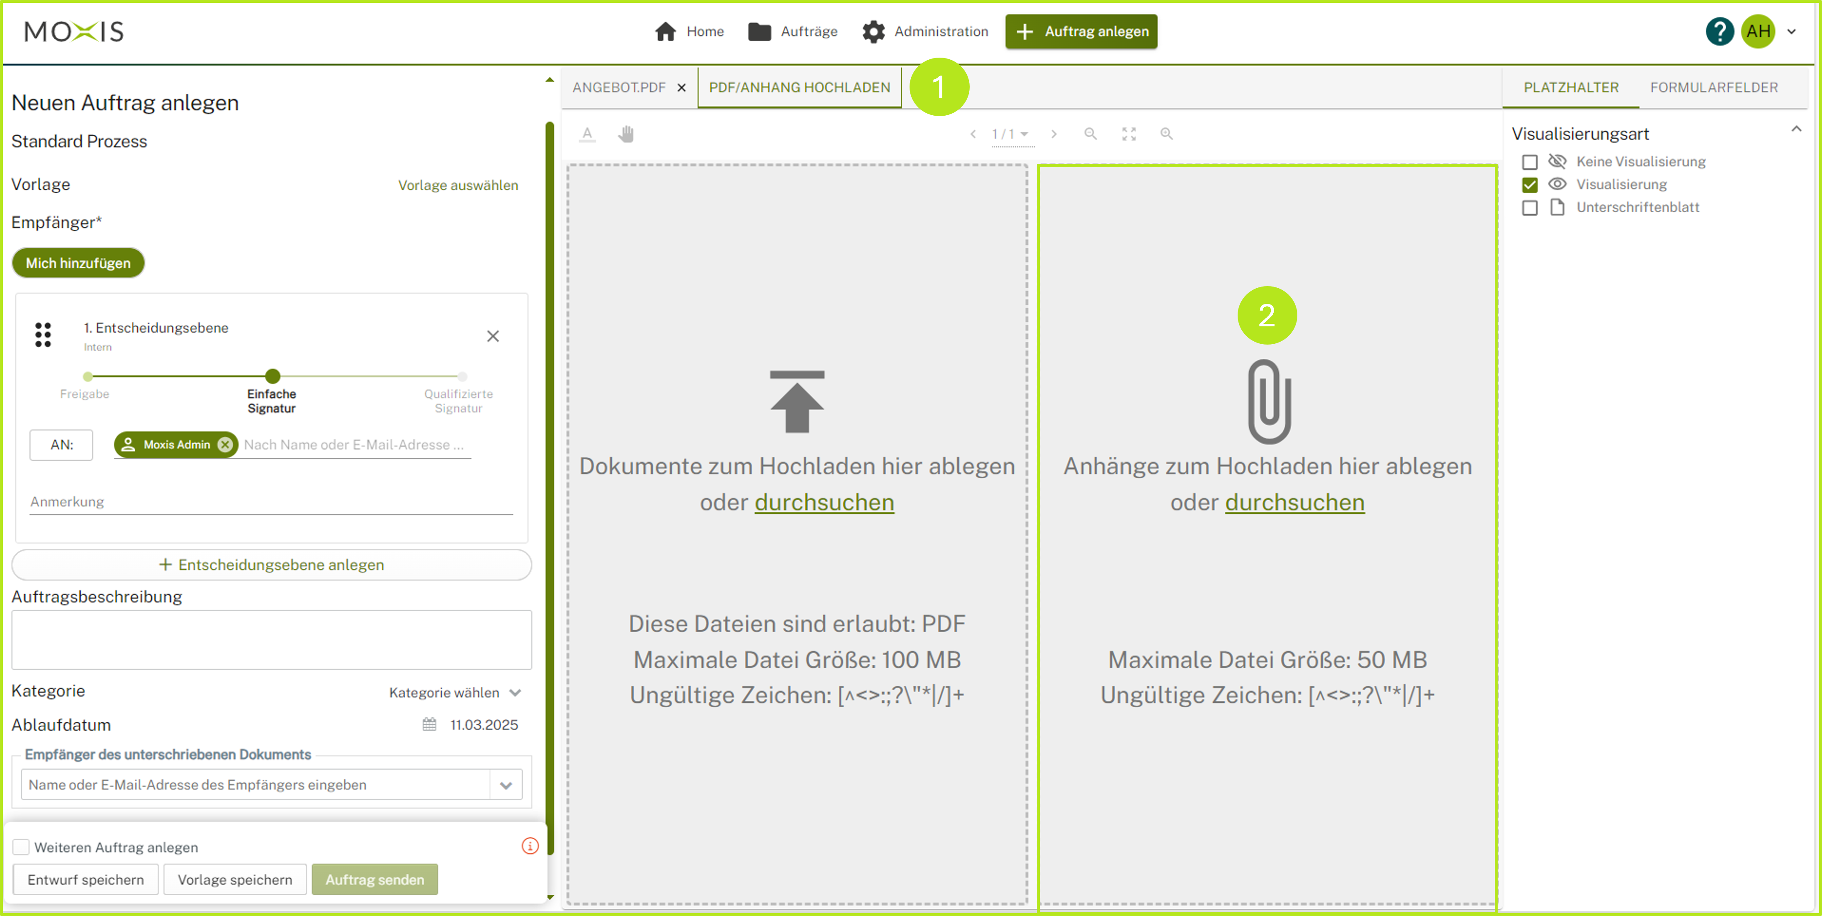Open the ANGEBOT.PDF tab

(x=618, y=87)
